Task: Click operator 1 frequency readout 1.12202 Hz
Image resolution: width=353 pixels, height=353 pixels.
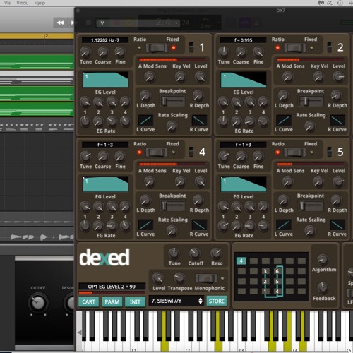Action: point(105,40)
